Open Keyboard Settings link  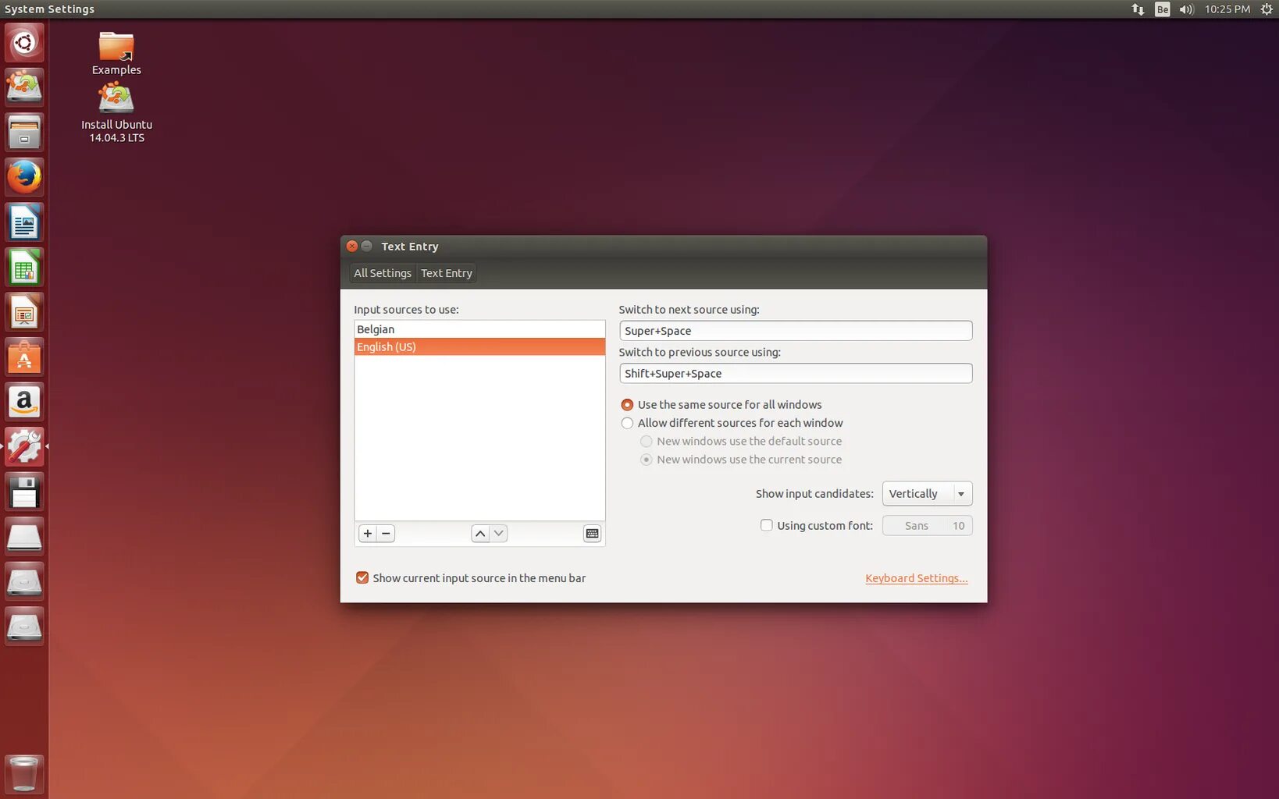pyautogui.click(x=916, y=578)
